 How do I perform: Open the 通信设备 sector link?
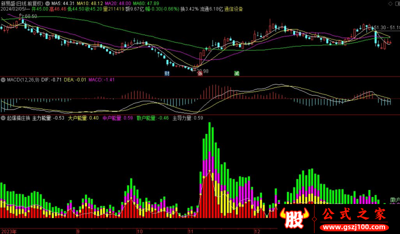pyautogui.click(x=233, y=9)
